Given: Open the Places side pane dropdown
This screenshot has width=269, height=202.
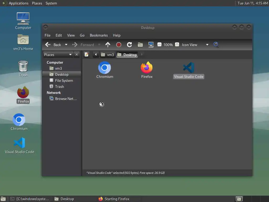Looking at the screenshot, I should (x=58, y=55).
